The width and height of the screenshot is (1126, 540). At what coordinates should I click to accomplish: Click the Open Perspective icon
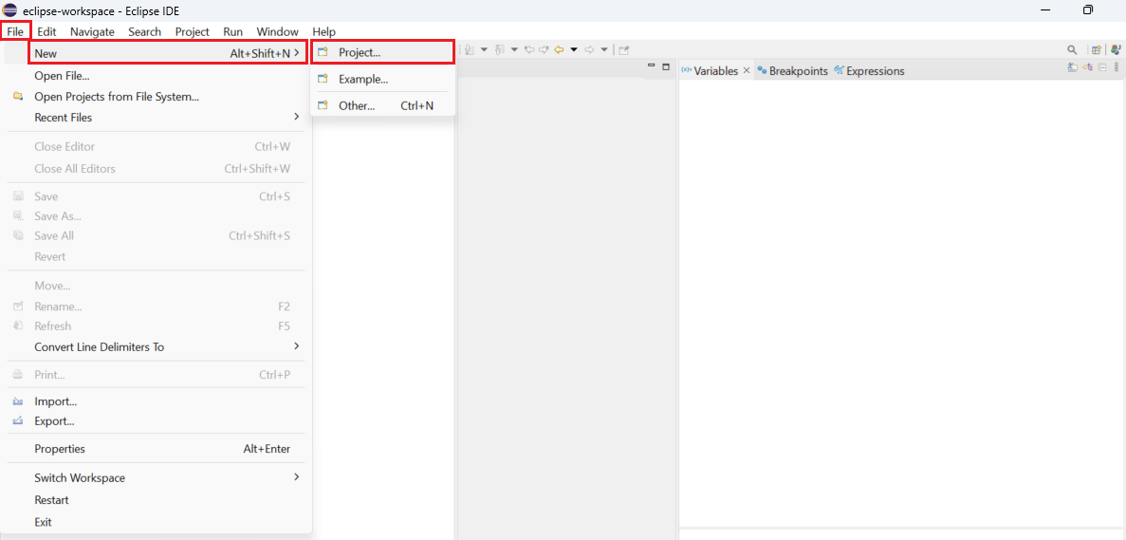[x=1096, y=49]
